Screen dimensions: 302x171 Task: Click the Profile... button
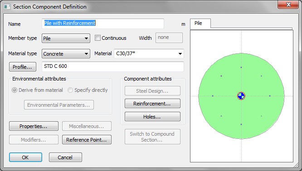[x=23, y=67]
